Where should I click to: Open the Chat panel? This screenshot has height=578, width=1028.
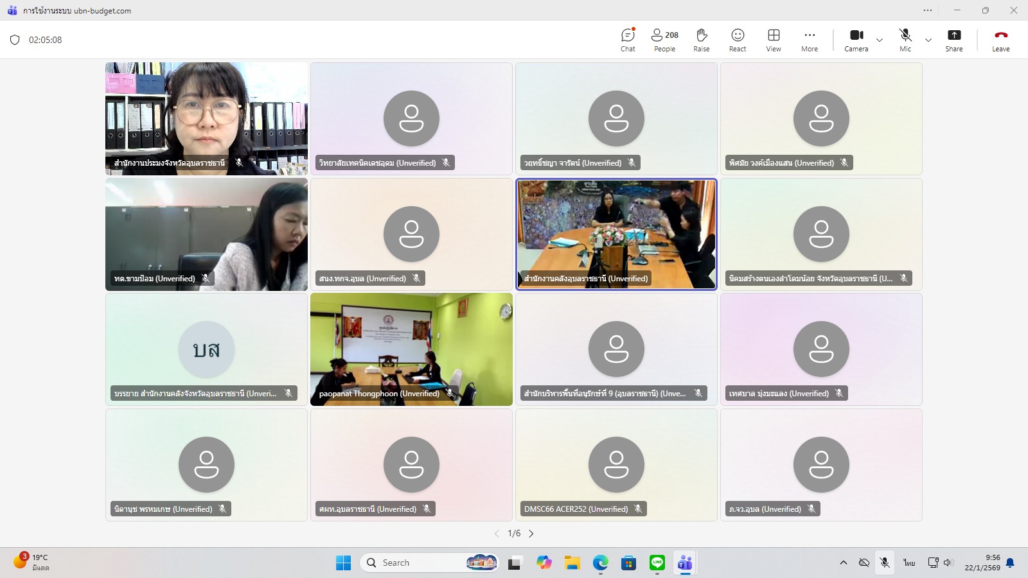pos(628,40)
